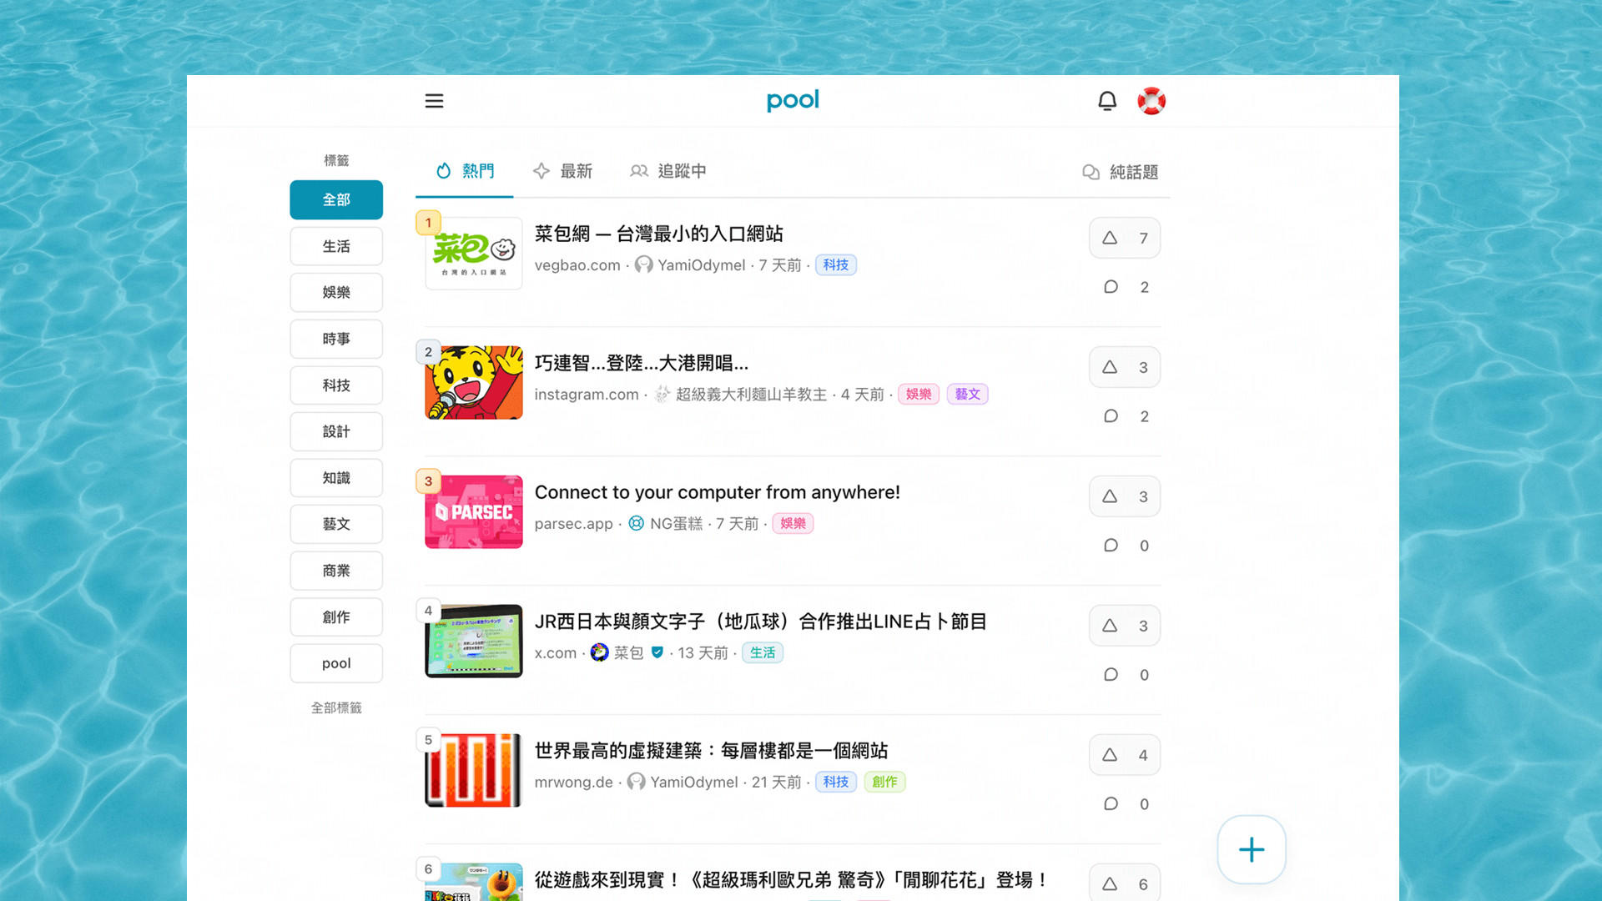Image resolution: width=1602 pixels, height=901 pixels.
Task: Click the pool logo
Action: (793, 100)
